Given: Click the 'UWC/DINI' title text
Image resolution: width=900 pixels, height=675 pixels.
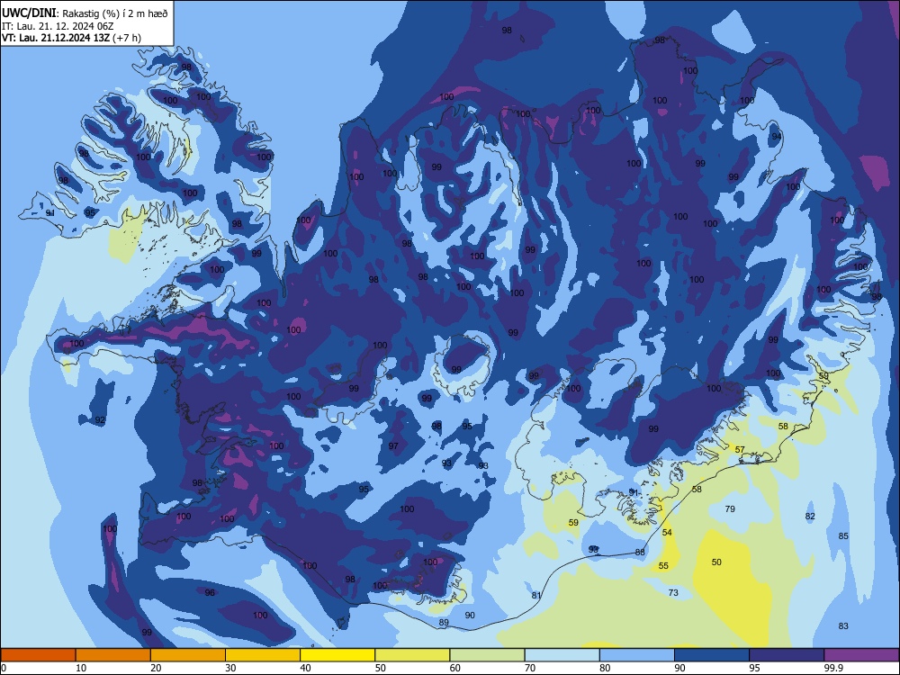Looking at the screenshot, I should click(29, 13).
